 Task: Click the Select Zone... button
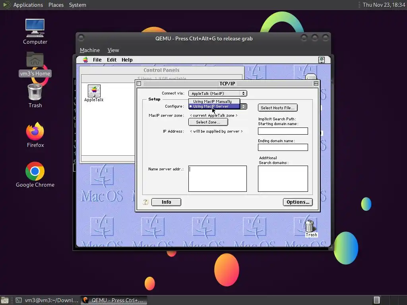208,122
